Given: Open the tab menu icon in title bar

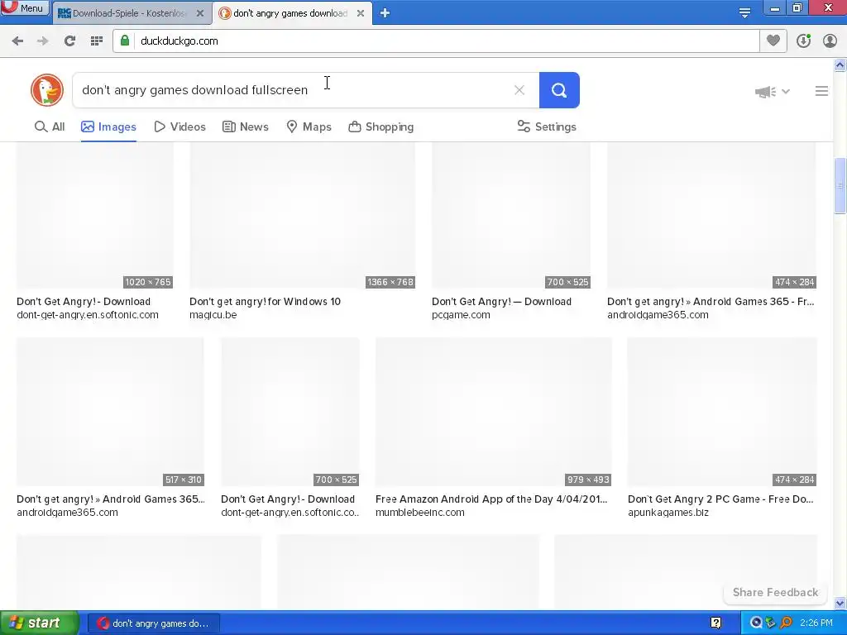Looking at the screenshot, I should (744, 13).
